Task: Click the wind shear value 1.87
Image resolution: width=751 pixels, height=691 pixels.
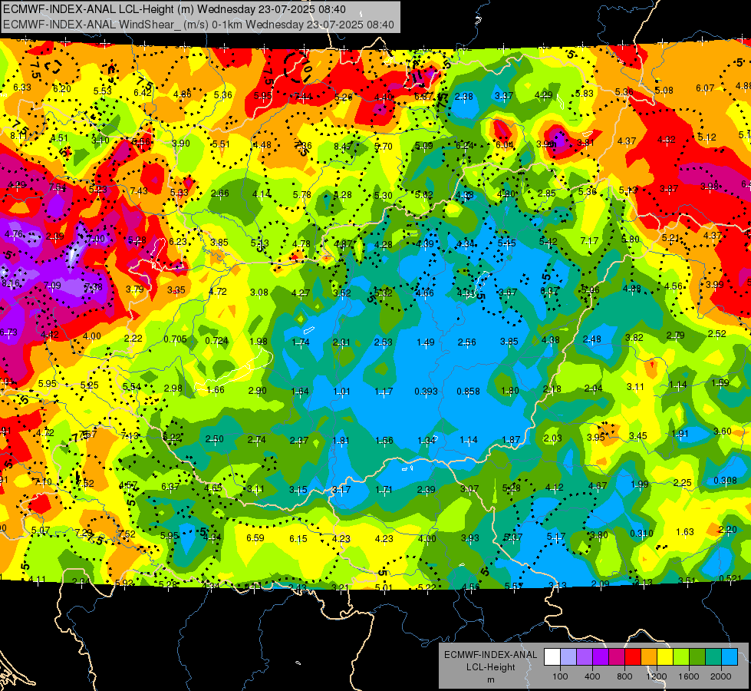Action: [511, 440]
